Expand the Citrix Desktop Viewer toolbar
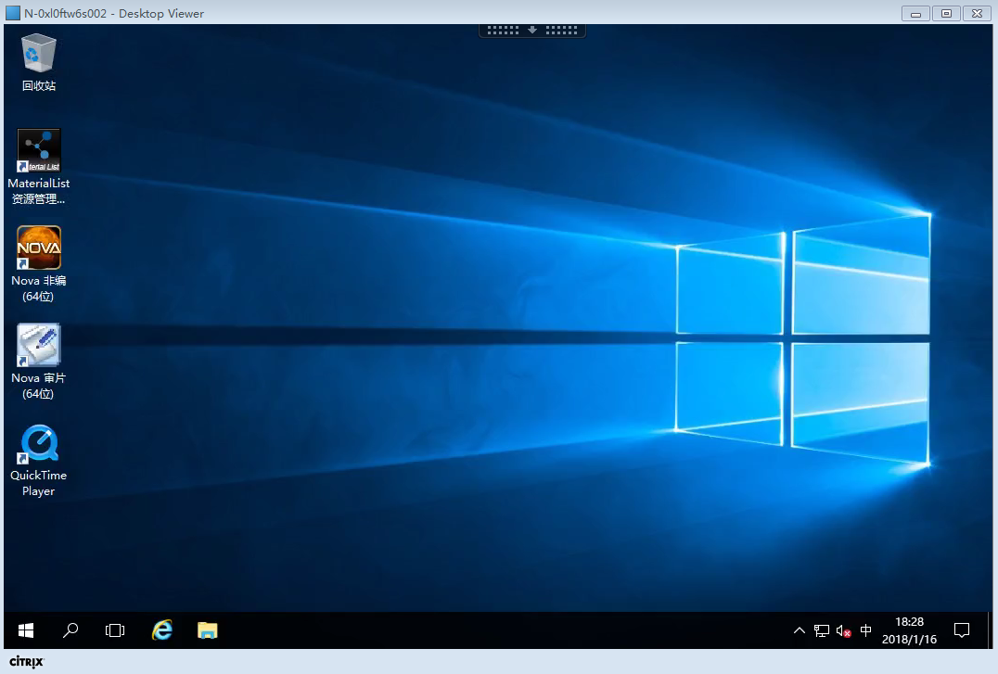The image size is (998, 674). pyautogui.click(x=532, y=30)
